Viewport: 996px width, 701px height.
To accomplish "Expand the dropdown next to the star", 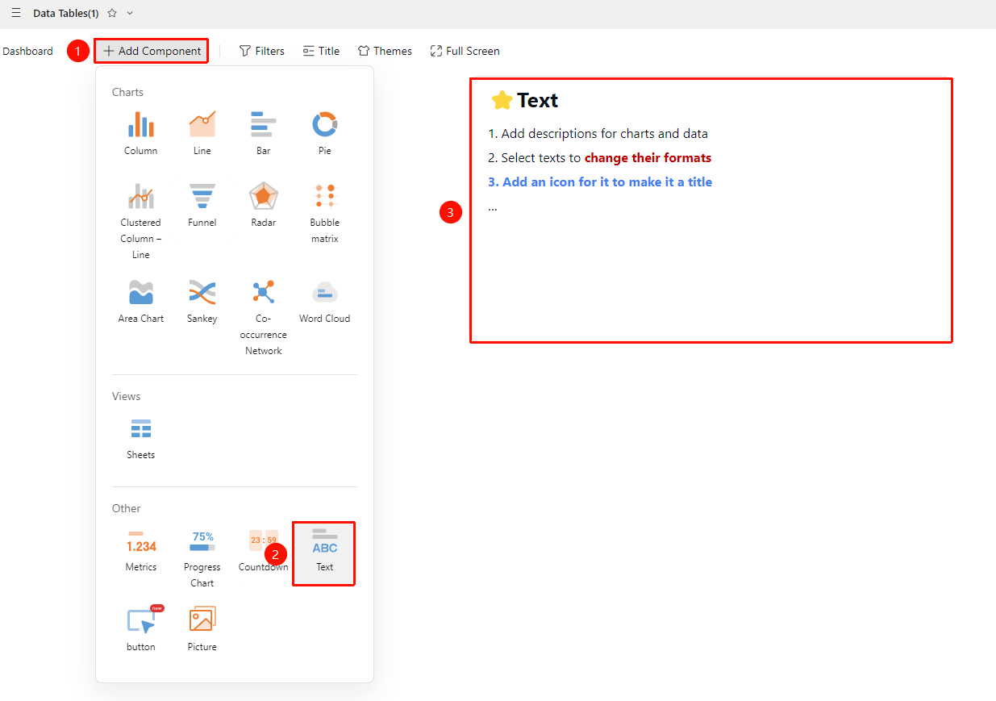I will coord(130,13).
